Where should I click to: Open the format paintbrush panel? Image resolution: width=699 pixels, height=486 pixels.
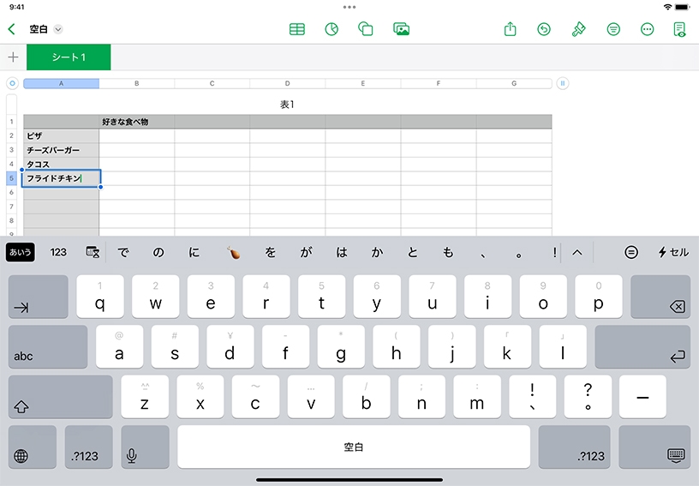point(579,29)
